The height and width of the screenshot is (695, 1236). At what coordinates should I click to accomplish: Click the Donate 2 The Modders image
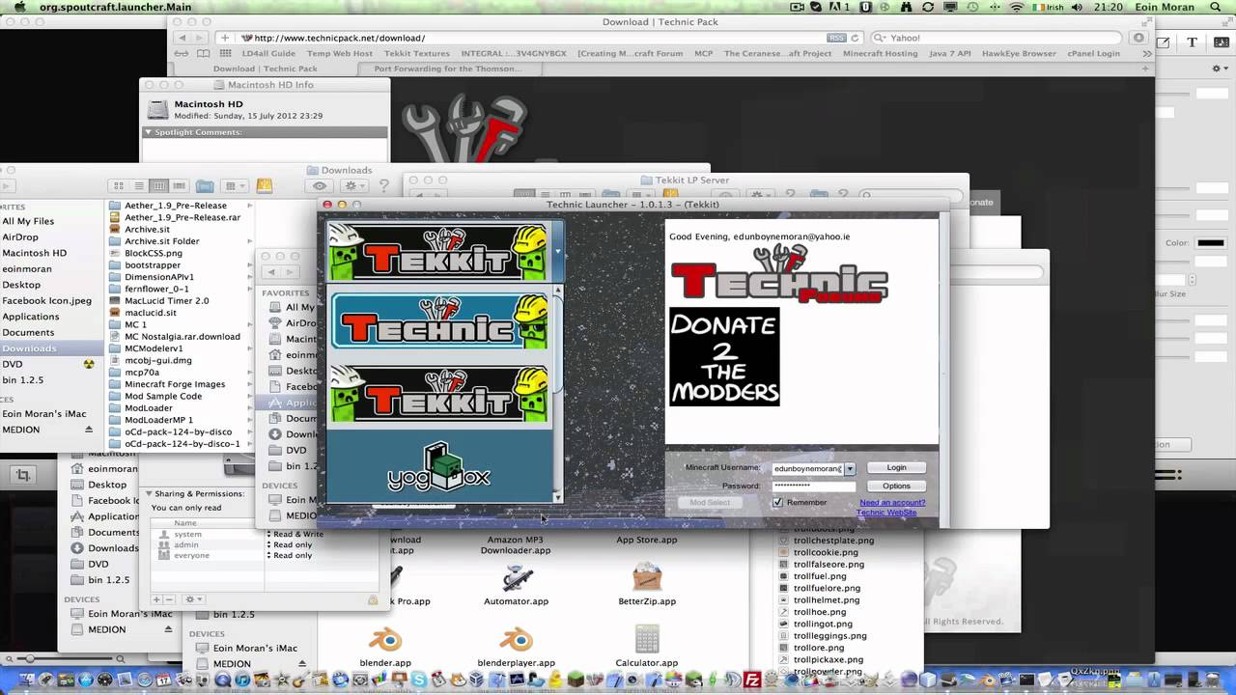tap(724, 356)
